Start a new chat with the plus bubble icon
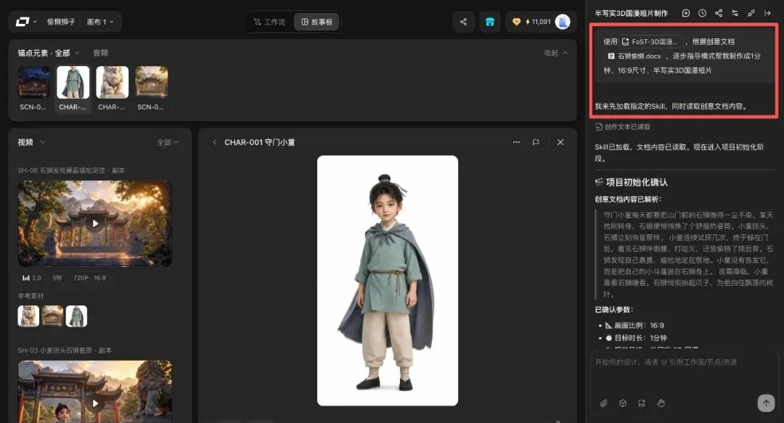The height and width of the screenshot is (423, 784). pyautogui.click(x=686, y=14)
